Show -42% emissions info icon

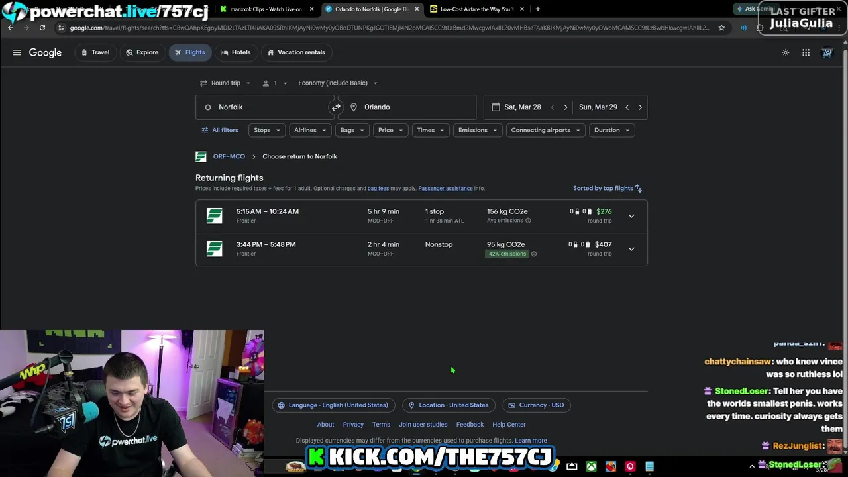534,254
